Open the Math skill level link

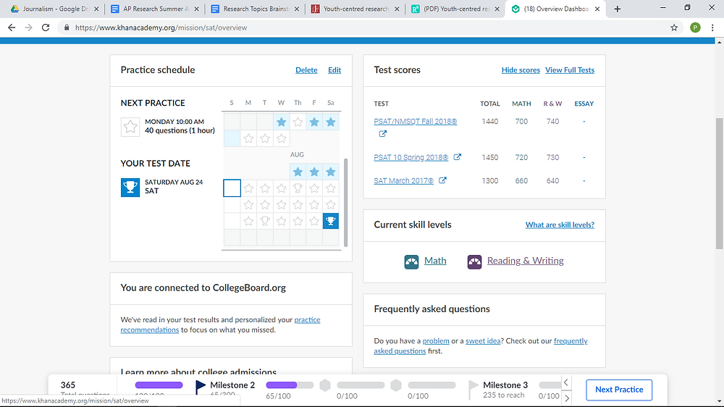[x=435, y=261]
